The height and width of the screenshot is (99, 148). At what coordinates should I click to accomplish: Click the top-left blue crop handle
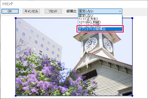(x=16, y=18)
